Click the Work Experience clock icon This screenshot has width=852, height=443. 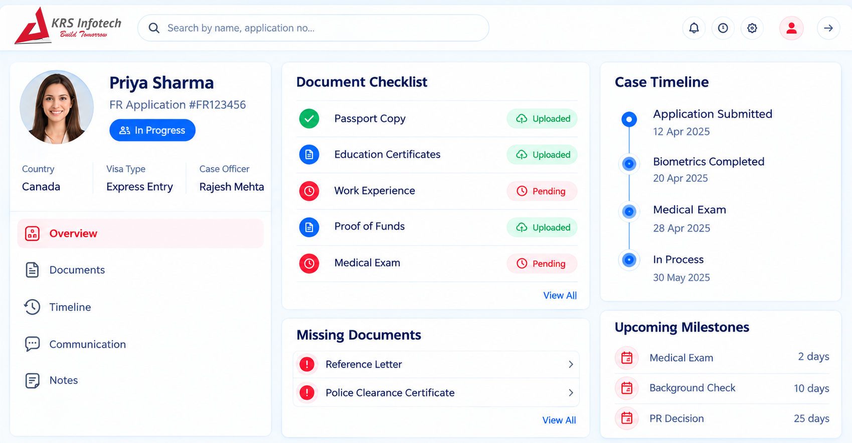[x=309, y=191]
